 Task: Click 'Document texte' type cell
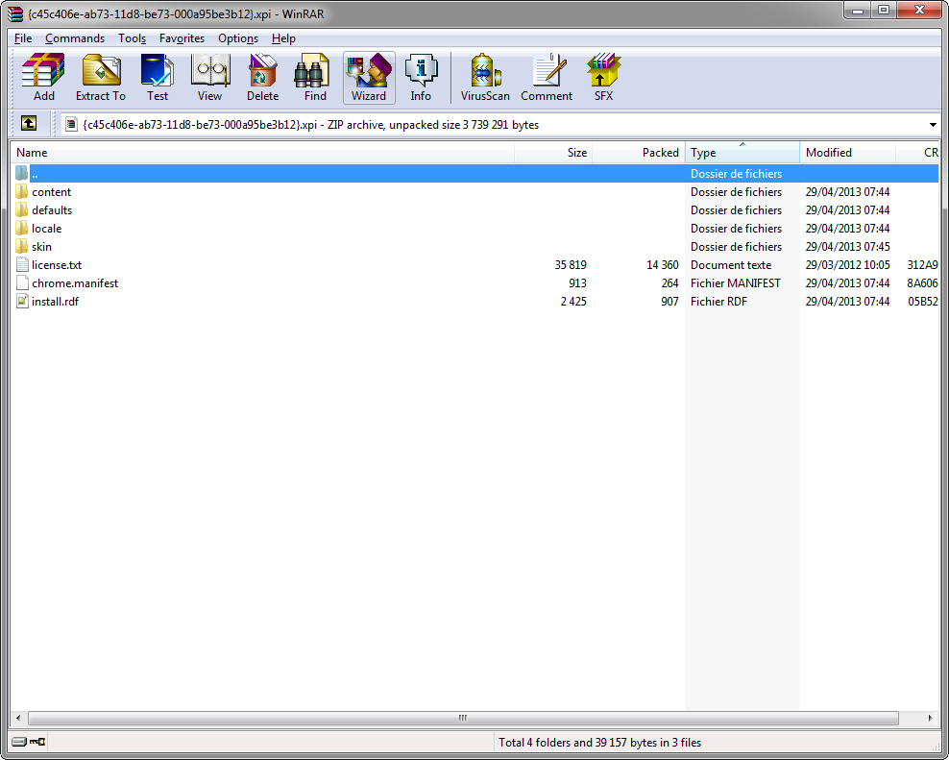click(x=731, y=264)
